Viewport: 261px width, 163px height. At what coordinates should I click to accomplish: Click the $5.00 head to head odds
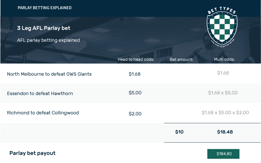coord(135,93)
